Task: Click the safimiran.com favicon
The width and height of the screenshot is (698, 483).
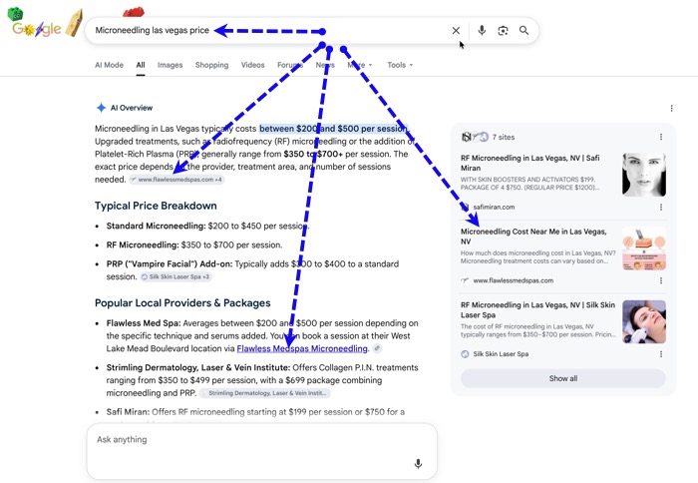Action: click(465, 207)
